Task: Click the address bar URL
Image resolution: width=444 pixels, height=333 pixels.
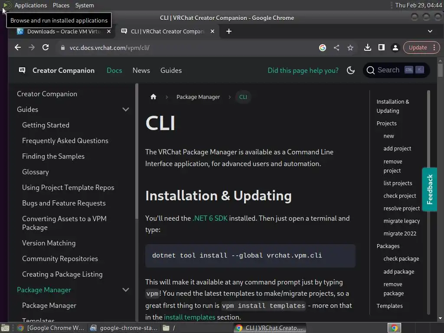Action: point(110,48)
